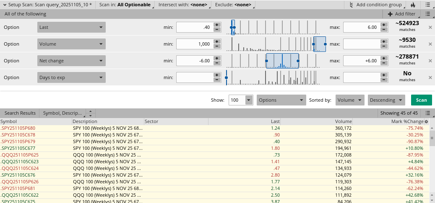Delete the Volume filter row
The height and width of the screenshot is (203, 435).
tap(430, 44)
